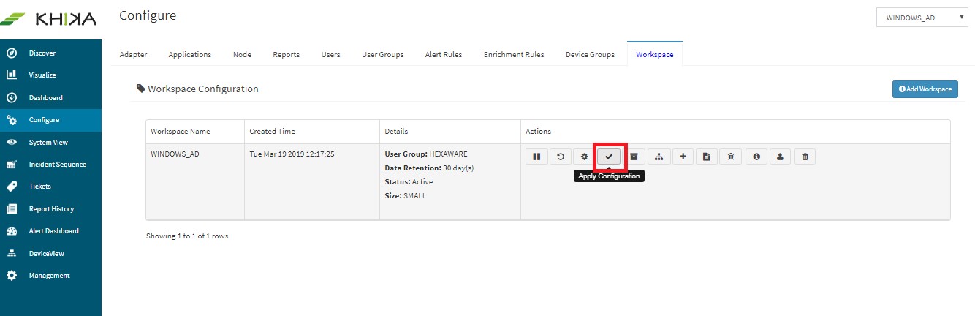Image resolution: width=975 pixels, height=316 pixels.
Task: Delete the workspace with trash icon
Action: 805,157
